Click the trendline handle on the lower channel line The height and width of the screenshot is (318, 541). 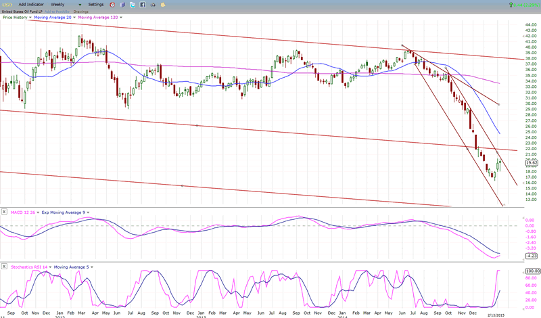click(182, 186)
